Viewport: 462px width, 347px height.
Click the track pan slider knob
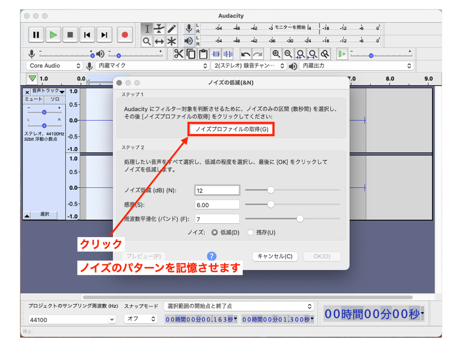tap(44, 126)
